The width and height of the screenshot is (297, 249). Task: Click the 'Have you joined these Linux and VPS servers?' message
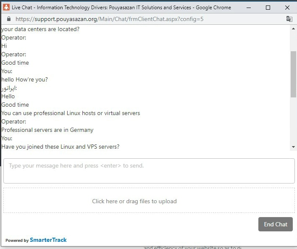click(x=60, y=147)
